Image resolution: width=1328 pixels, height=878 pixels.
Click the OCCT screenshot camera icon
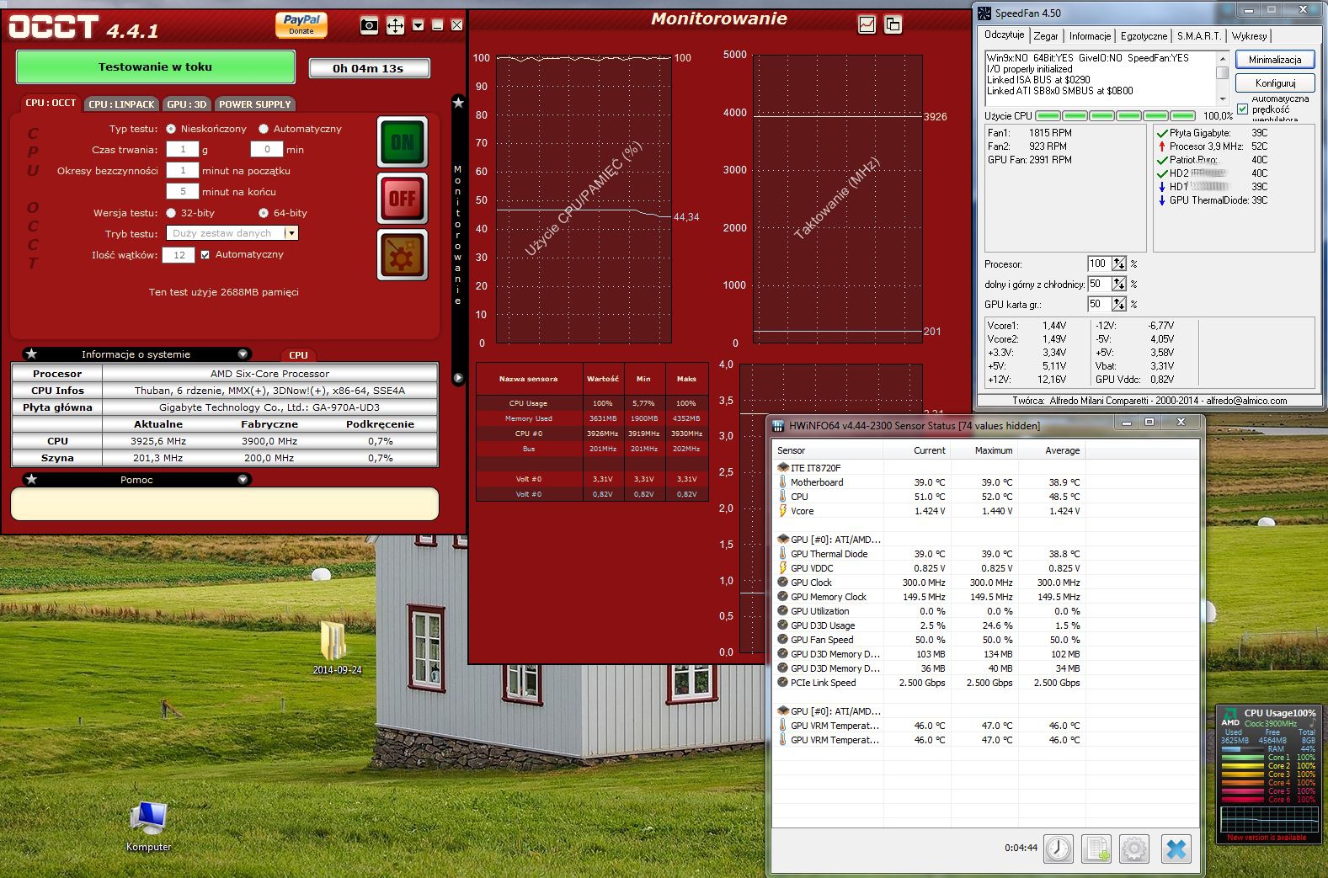369,25
